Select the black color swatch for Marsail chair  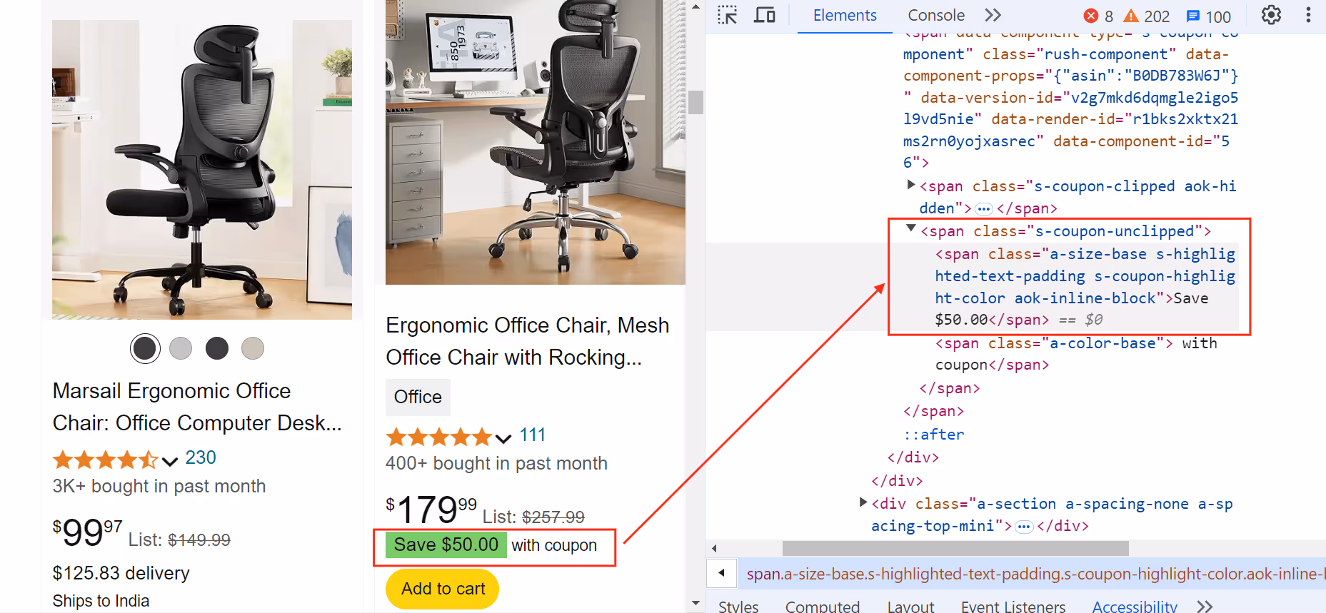[x=145, y=348]
